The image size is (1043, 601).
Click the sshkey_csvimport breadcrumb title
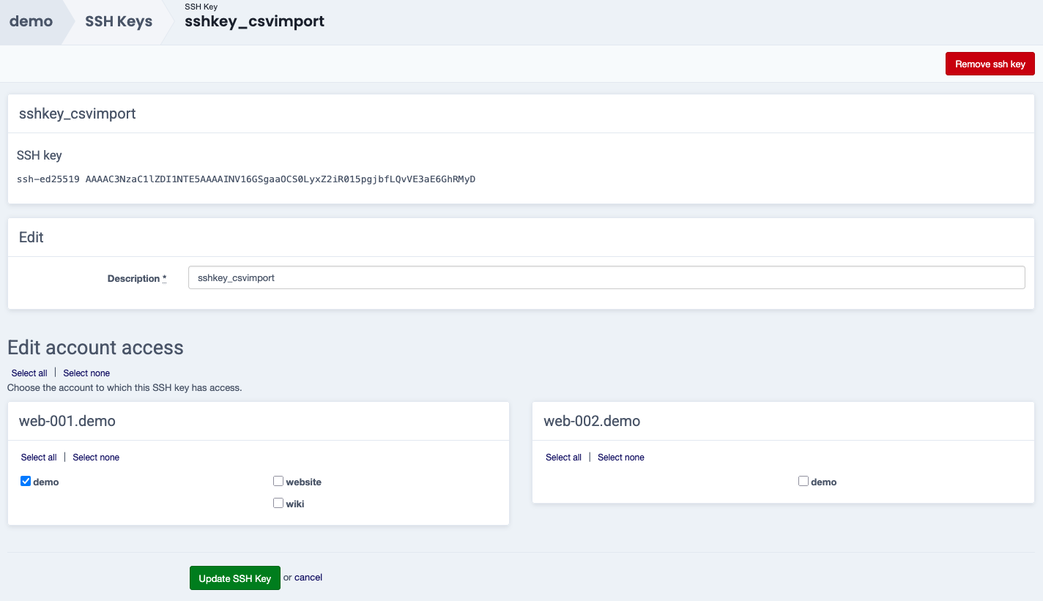254,21
